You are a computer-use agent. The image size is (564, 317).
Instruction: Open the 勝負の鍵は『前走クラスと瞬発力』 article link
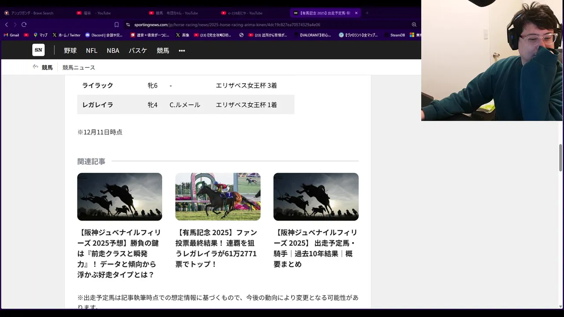point(119,254)
